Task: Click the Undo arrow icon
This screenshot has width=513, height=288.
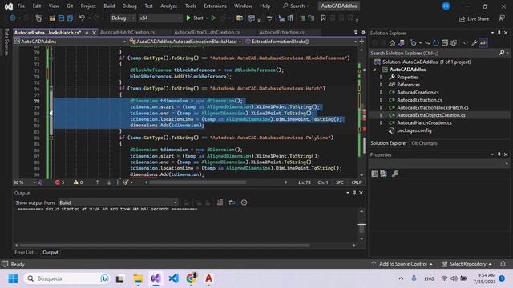Action: tap(82, 18)
